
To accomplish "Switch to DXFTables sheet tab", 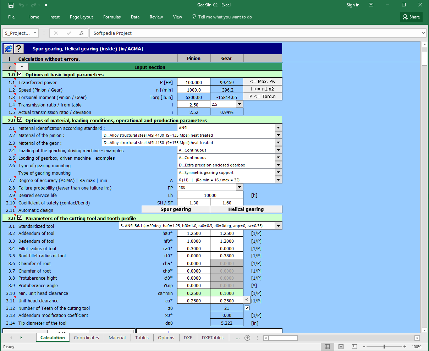I will point(213,338).
